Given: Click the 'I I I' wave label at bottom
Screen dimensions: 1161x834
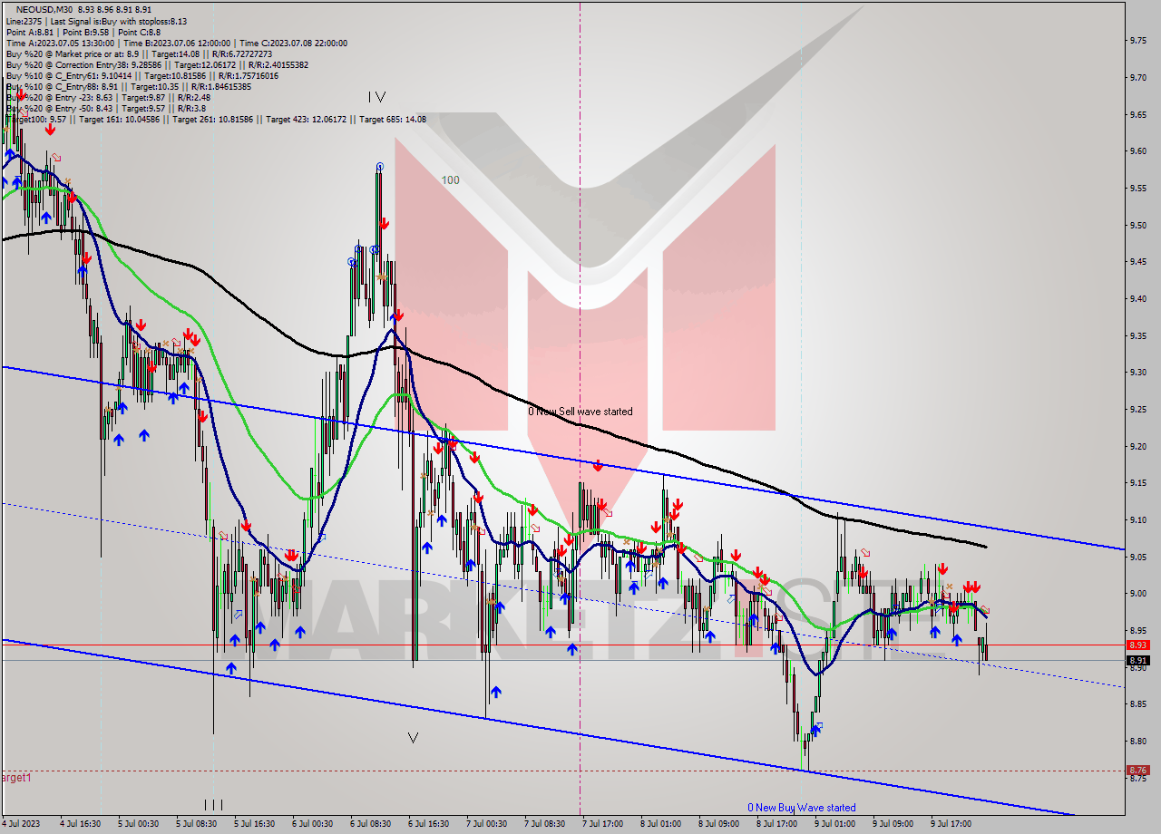Looking at the screenshot, I should pyautogui.click(x=213, y=804).
